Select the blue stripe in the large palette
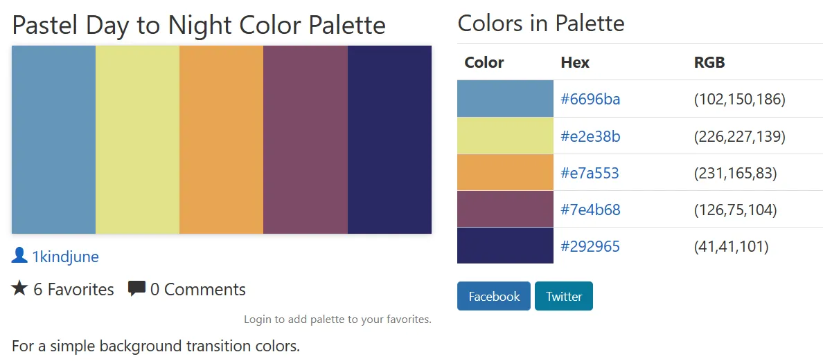This screenshot has width=823, height=361. pyautogui.click(x=53, y=140)
